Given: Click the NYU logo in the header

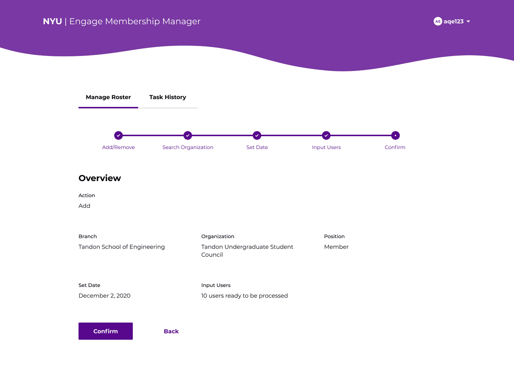Looking at the screenshot, I should point(52,21).
